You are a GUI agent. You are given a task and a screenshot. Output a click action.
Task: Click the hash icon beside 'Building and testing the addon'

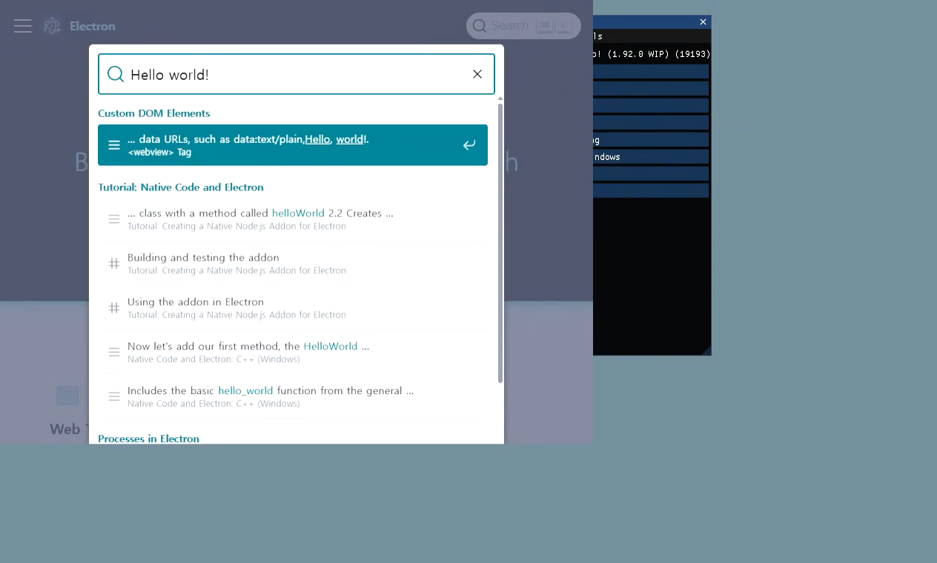pyautogui.click(x=114, y=264)
